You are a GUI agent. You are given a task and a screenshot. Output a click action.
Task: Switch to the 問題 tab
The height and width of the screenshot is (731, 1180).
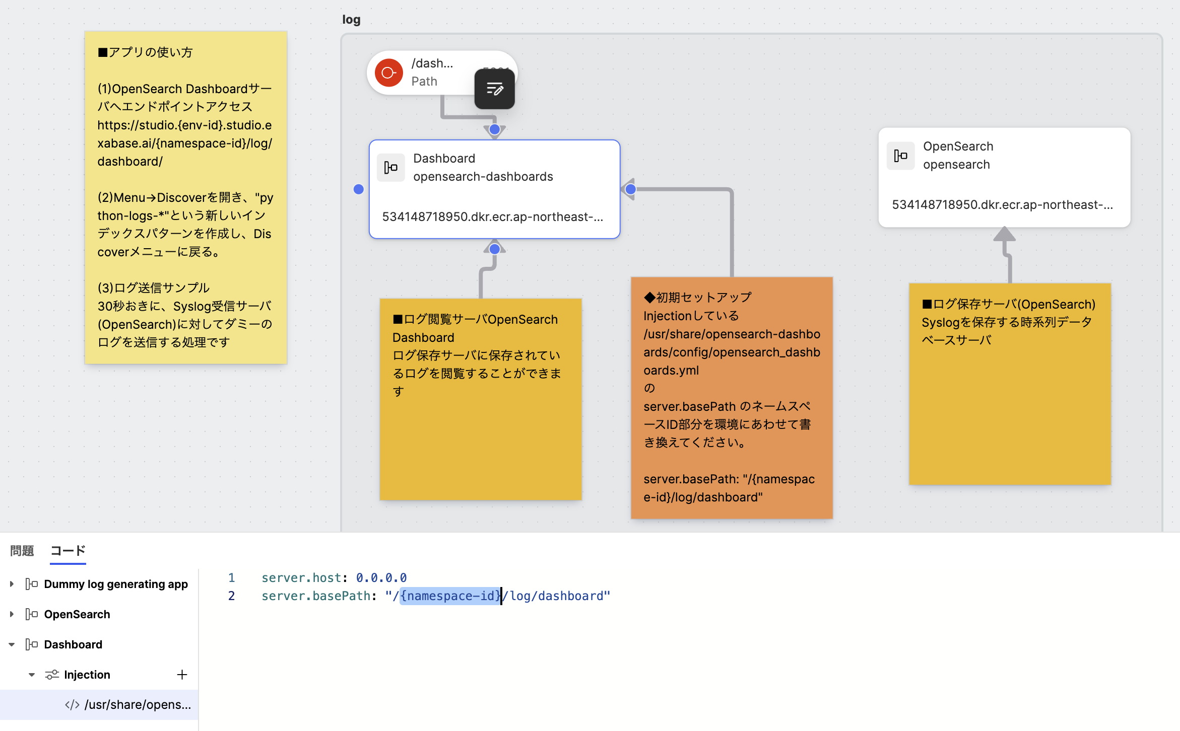click(x=22, y=551)
